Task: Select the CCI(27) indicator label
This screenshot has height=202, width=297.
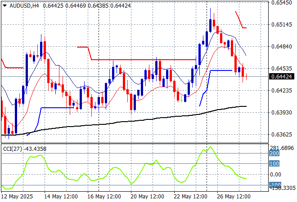Action: coord(13,149)
